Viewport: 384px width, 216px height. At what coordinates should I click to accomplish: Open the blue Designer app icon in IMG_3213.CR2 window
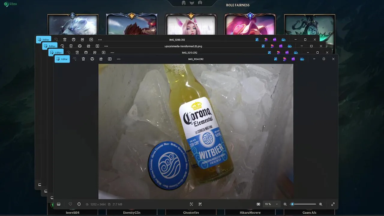pyautogui.click(x=269, y=52)
